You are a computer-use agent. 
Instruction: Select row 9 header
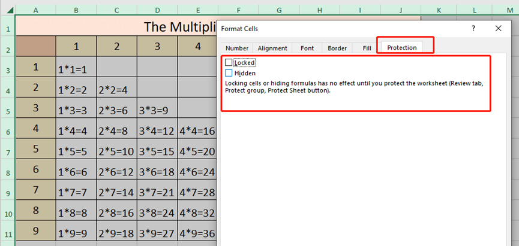coord(8,190)
